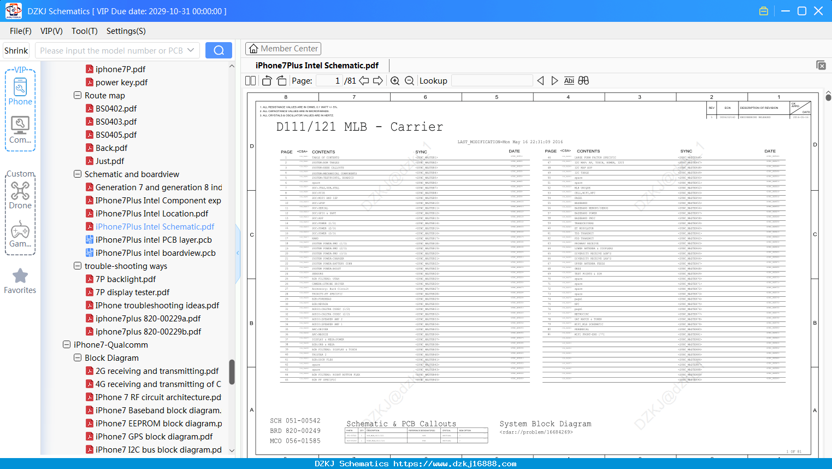Image resolution: width=832 pixels, height=469 pixels.
Task: Zoom in on the schematic
Action: pos(395,81)
